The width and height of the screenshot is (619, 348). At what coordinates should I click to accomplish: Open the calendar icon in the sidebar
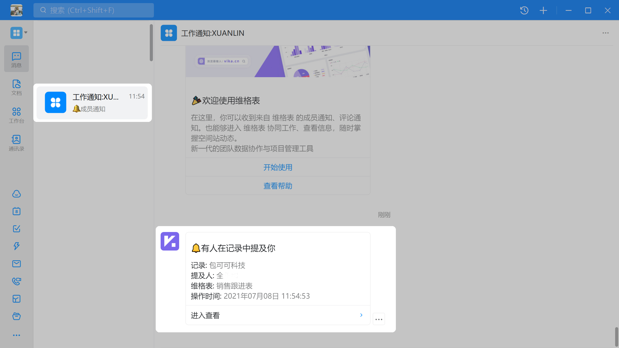16,211
